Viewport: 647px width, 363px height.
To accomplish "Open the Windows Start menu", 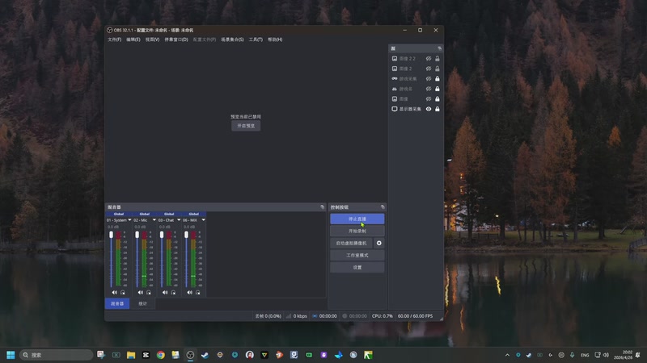I will [x=11, y=355].
